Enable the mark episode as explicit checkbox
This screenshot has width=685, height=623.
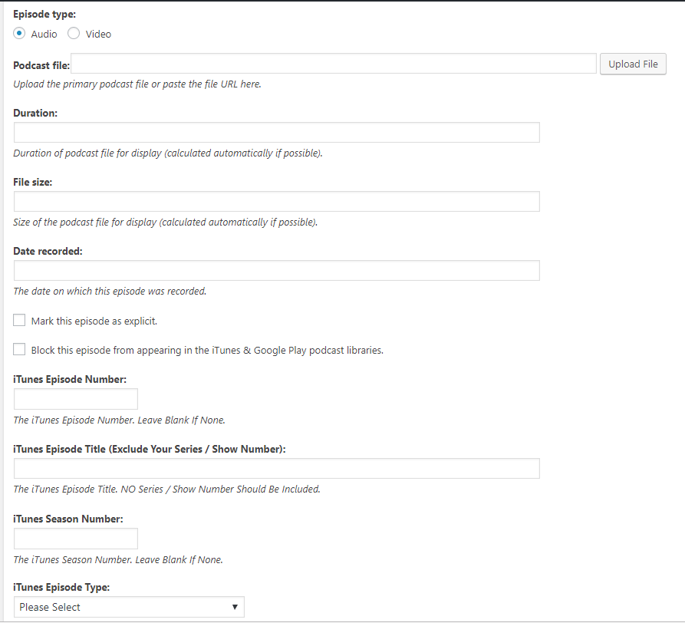[x=20, y=321]
